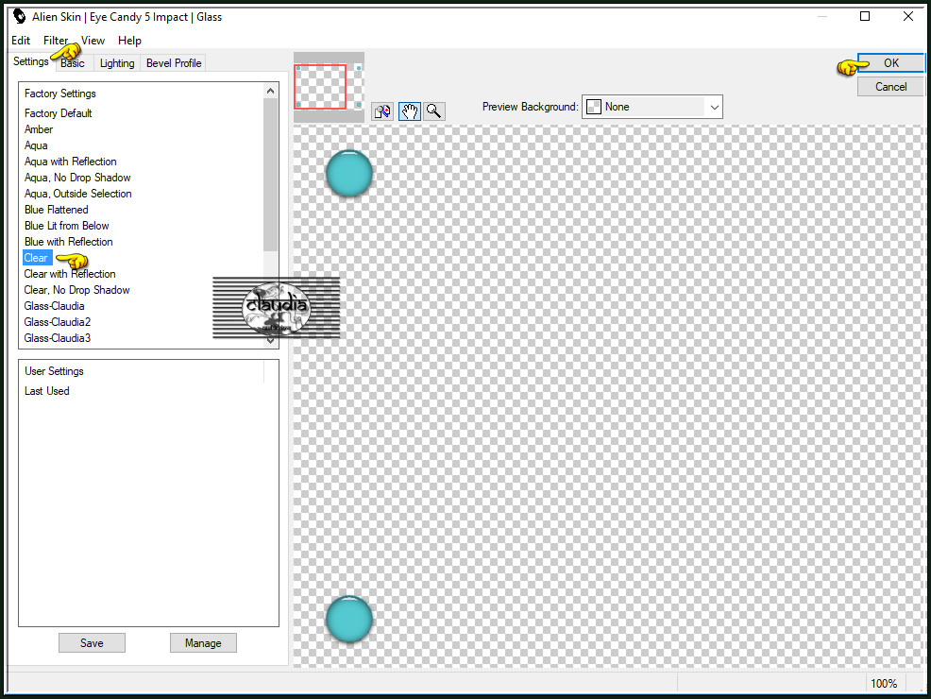Screen dimensions: 931x699
Task: Select the Blue Flattened preset
Action: click(x=57, y=210)
